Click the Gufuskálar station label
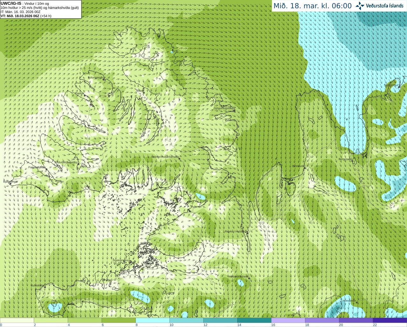407x327 pixels. (37, 285)
